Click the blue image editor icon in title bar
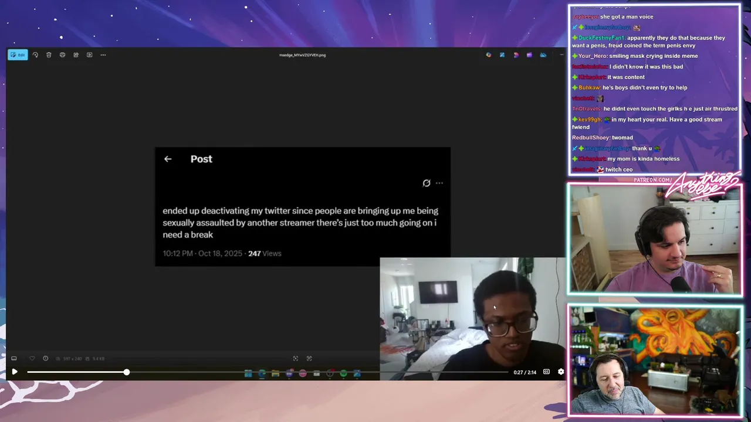Screen dimensions: 751x422 [502, 55]
